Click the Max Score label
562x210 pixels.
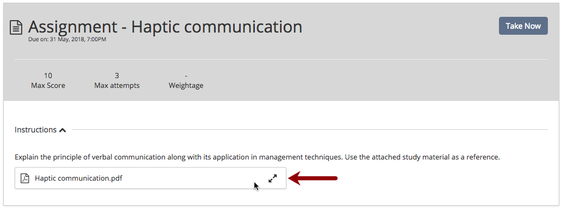pyautogui.click(x=48, y=86)
